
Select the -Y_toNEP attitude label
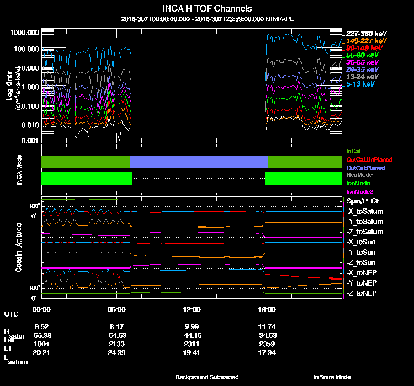pos(362,283)
